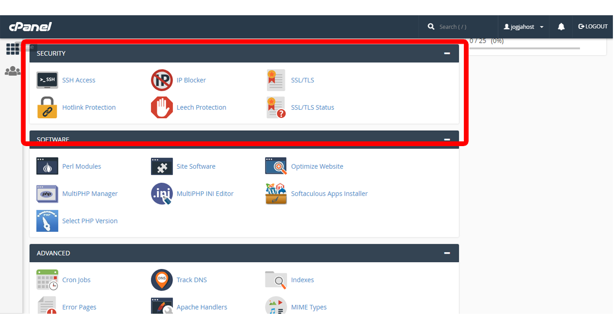
Task: Open the User Manager sidebar icon
Action: pos(13,71)
